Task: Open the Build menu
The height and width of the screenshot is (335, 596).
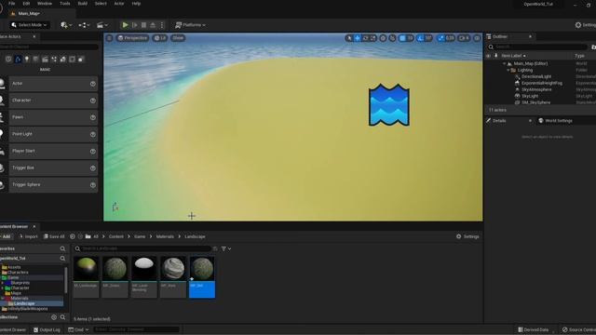Action: (83, 4)
